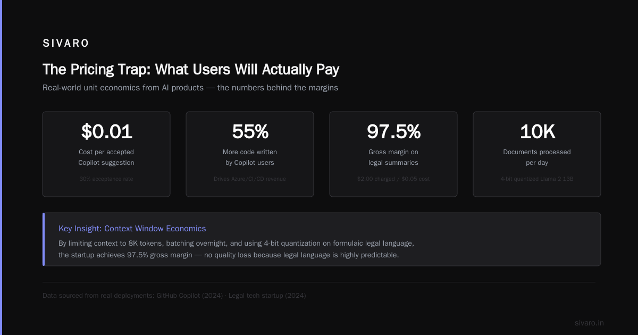Select the Pricing Trap headline
This screenshot has width=638, height=335.
point(191,70)
